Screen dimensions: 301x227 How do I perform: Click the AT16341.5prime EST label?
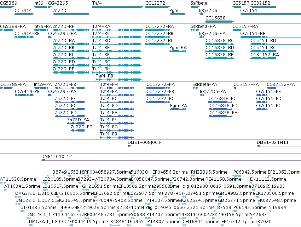tap(22, 186)
